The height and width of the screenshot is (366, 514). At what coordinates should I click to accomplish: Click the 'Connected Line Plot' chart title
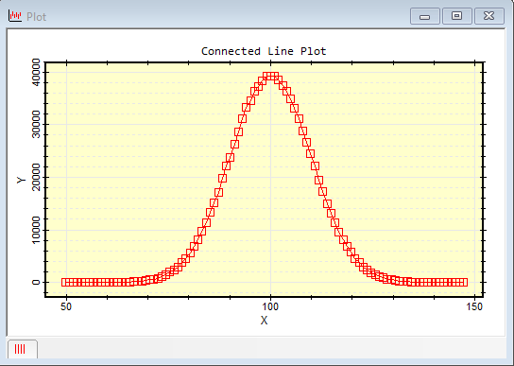(x=264, y=51)
